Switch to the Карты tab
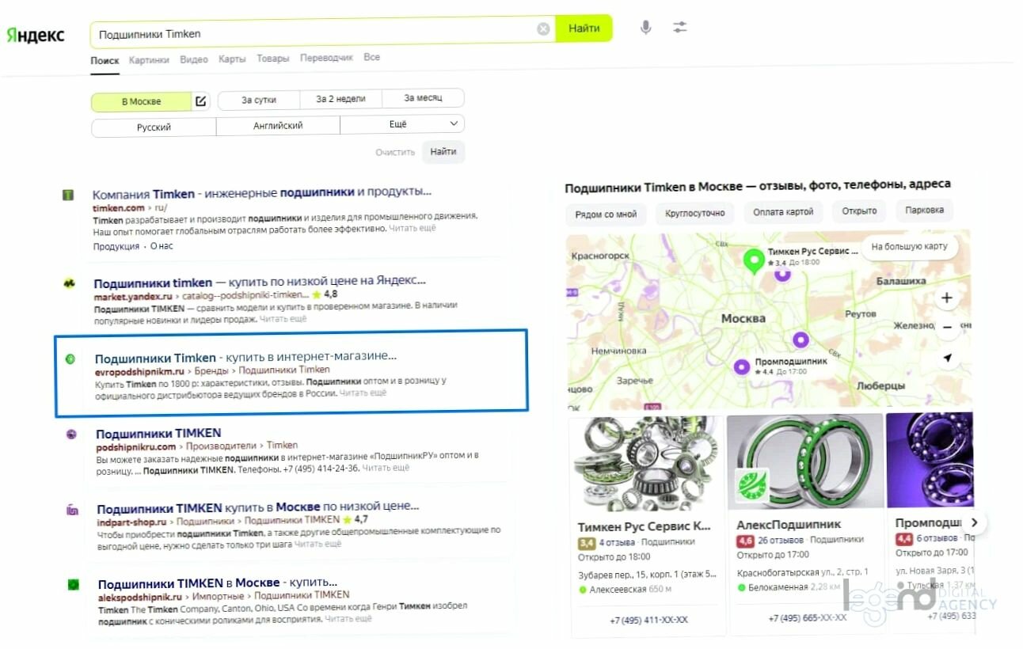This screenshot has width=1023, height=649. (232, 59)
